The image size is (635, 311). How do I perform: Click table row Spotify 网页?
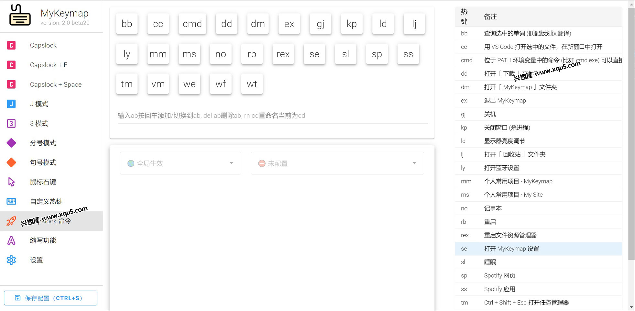[x=538, y=275]
